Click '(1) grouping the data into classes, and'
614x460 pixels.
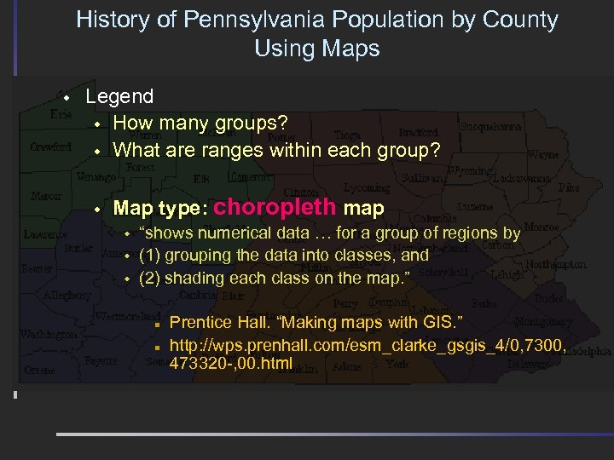click(284, 256)
